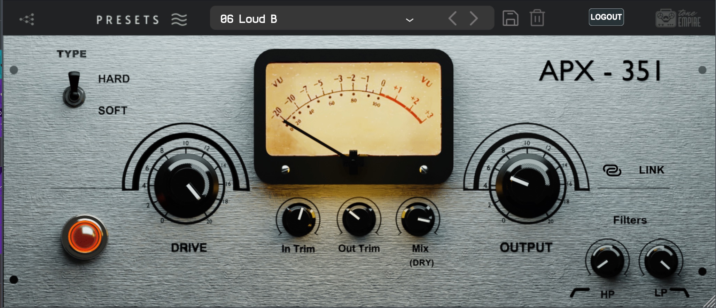716x308 pixels.
Task: Open the preset dropdown chevron
Action: point(410,20)
